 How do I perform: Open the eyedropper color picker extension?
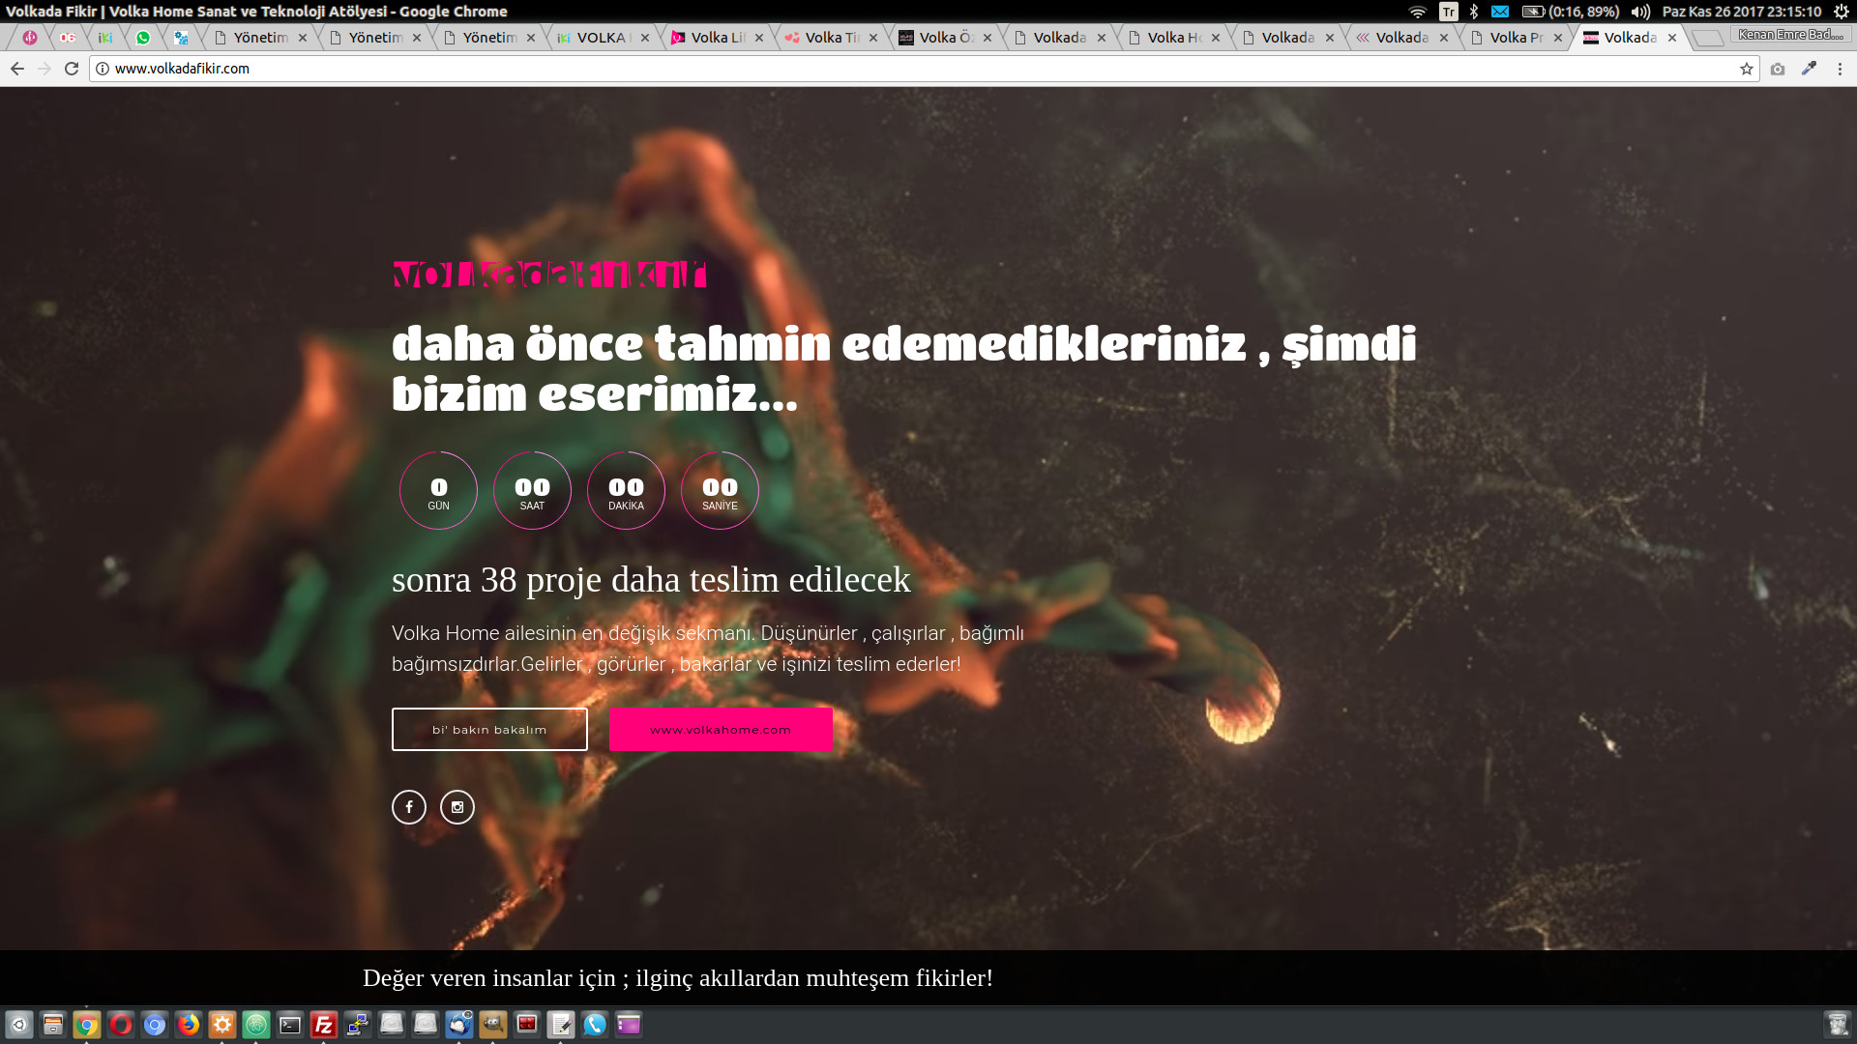coord(1809,69)
